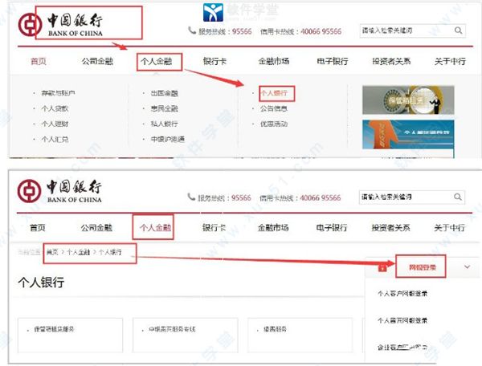Open 投资者关系 in the upper navigation bar
Viewport: 482px width, 366px height.
(x=391, y=61)
